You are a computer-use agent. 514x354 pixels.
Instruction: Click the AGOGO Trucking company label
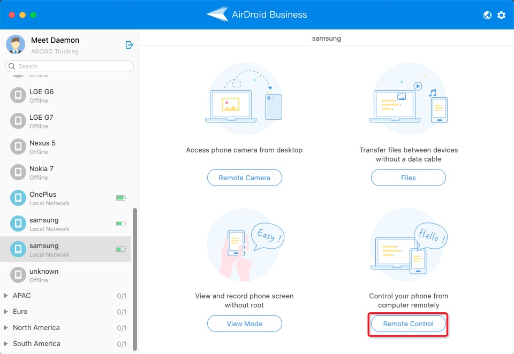(x=55, y=51)
